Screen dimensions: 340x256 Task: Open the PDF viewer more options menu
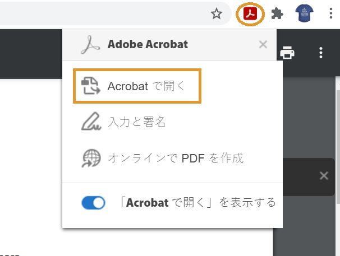coord(321,53)
